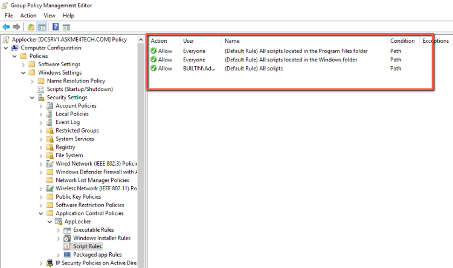Click the Up One Level folder icon
This screenshot has width=453, height=268.
tap(31, 27)
